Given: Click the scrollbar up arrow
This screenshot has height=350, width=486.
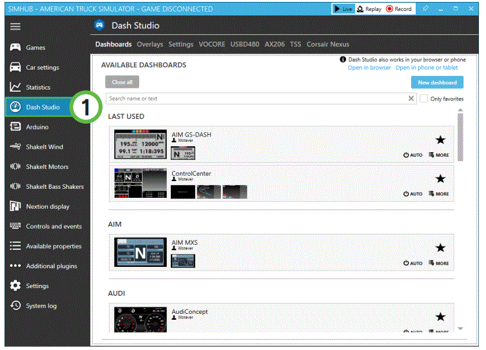Looking at the screenshot, I should [460, 110].
